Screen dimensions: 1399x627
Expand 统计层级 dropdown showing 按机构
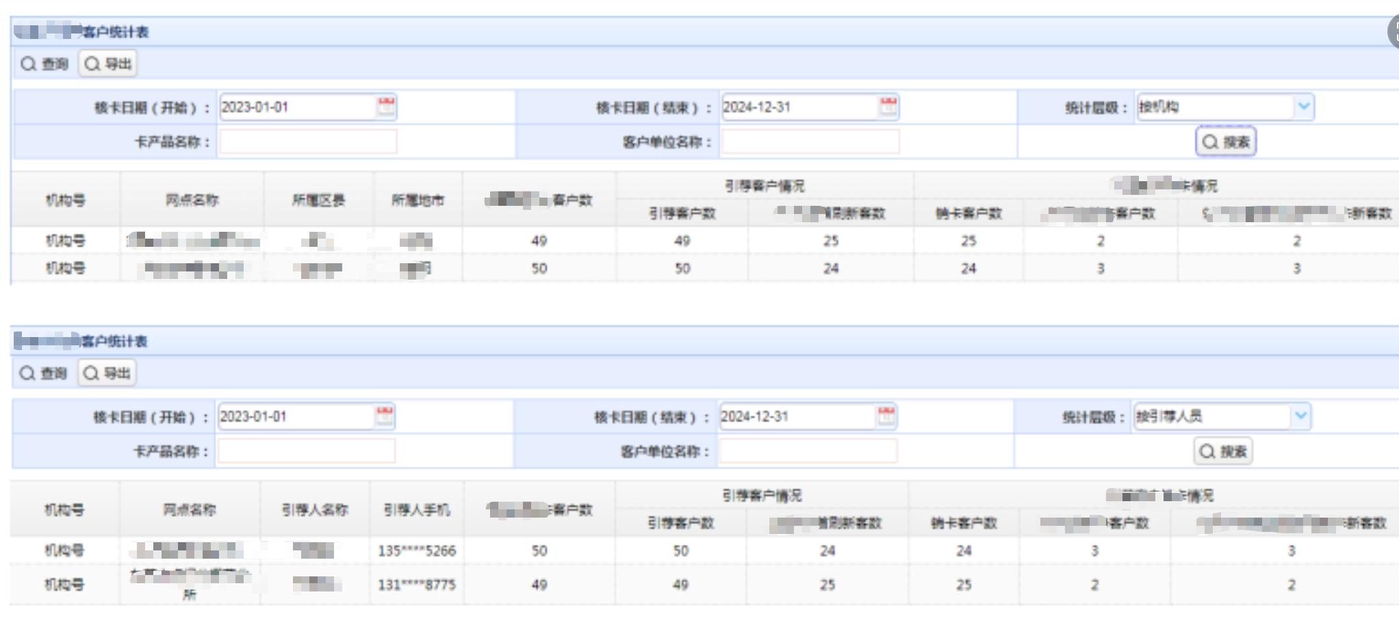[1304, 107]
